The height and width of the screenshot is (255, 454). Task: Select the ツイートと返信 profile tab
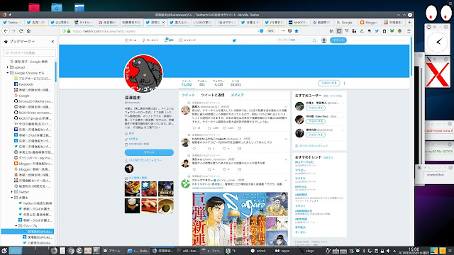tap(213, 95)
